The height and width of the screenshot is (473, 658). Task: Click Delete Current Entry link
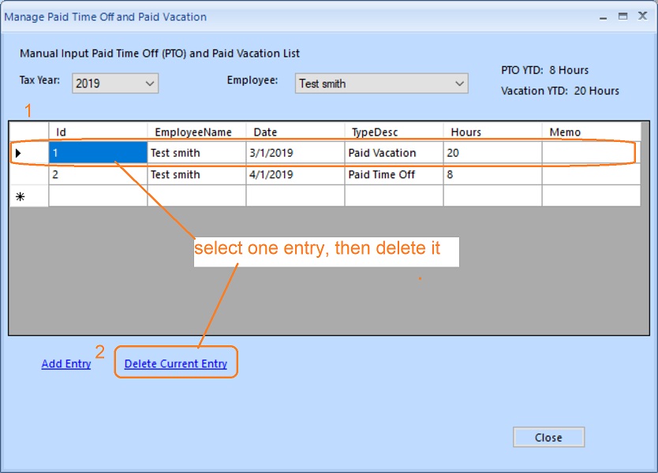tap(175, 364)
